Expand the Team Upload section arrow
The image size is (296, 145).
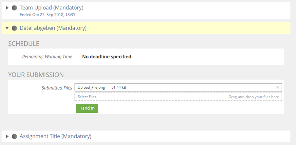pos(7,8)
